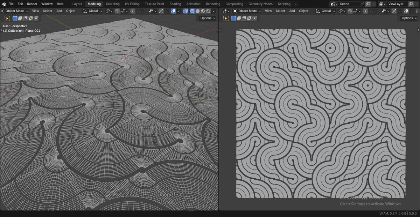Open Add menu in right viewport
The width and height of the screenshot is (420, 217).
point(292,11)
